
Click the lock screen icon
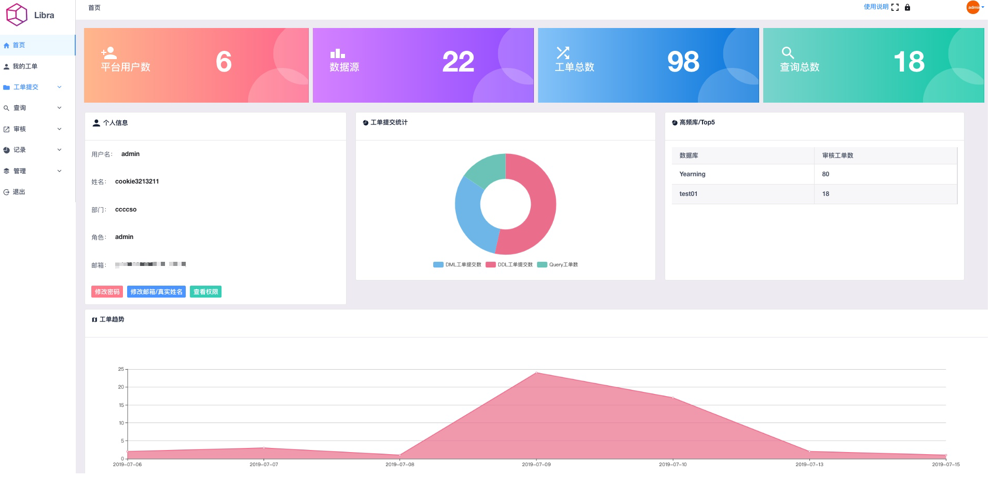pyautogui.click(x=907, y=7)
